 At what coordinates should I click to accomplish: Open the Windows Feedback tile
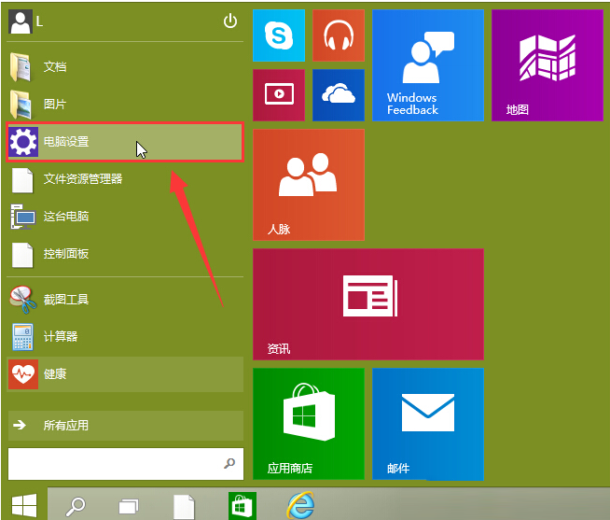click(x=427, y=65)
